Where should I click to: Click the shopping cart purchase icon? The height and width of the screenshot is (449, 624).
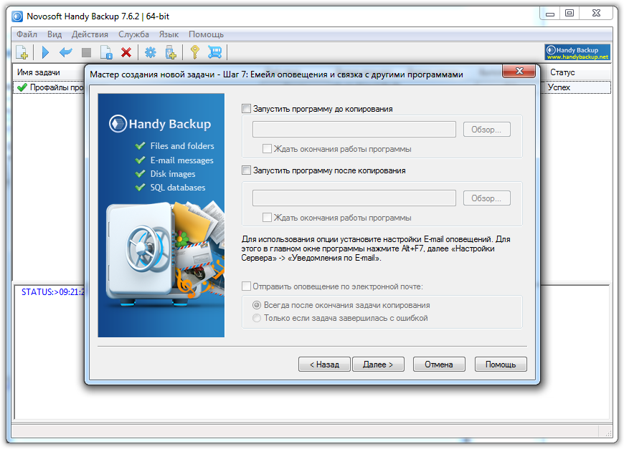[x=215, y=52]
